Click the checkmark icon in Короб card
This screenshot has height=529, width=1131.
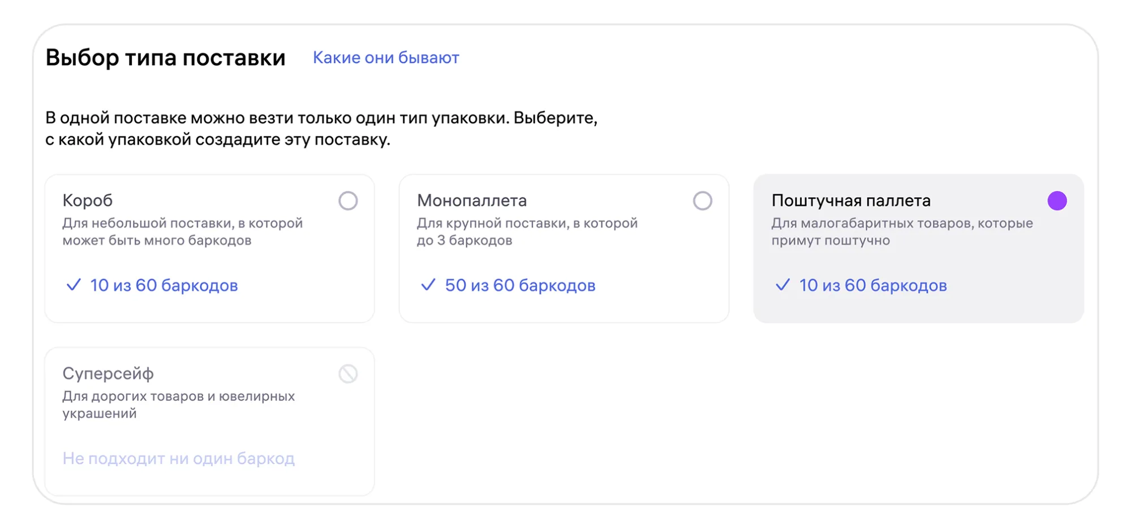[74, 285]
